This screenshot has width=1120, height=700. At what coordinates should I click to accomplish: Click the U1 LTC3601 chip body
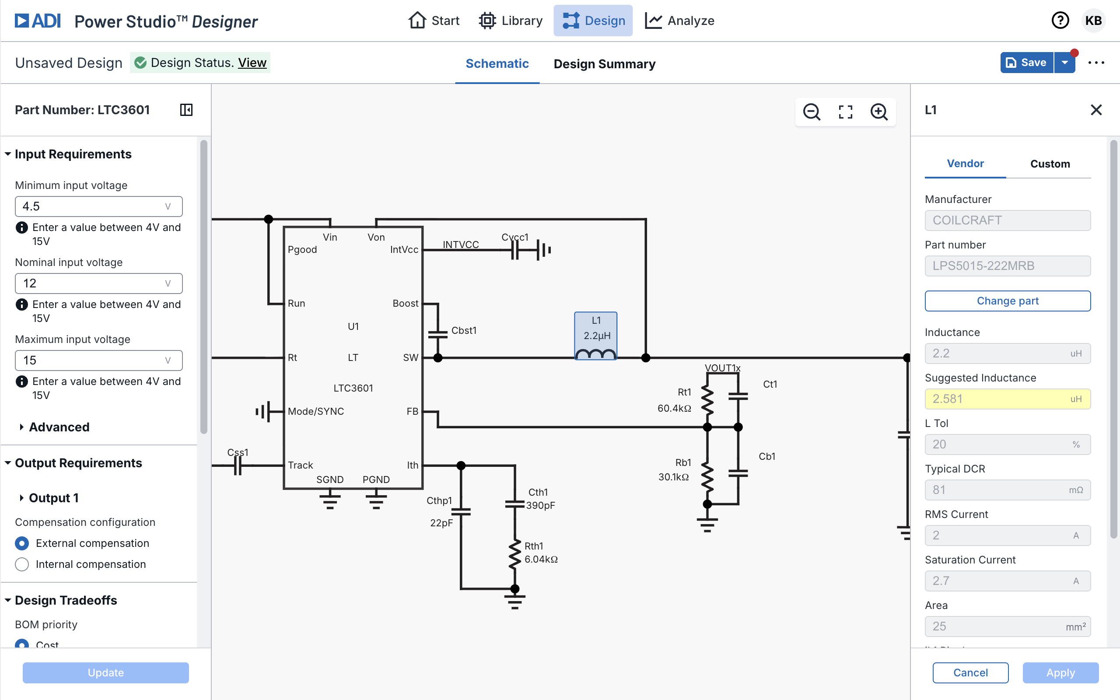[x=353, y=357]
